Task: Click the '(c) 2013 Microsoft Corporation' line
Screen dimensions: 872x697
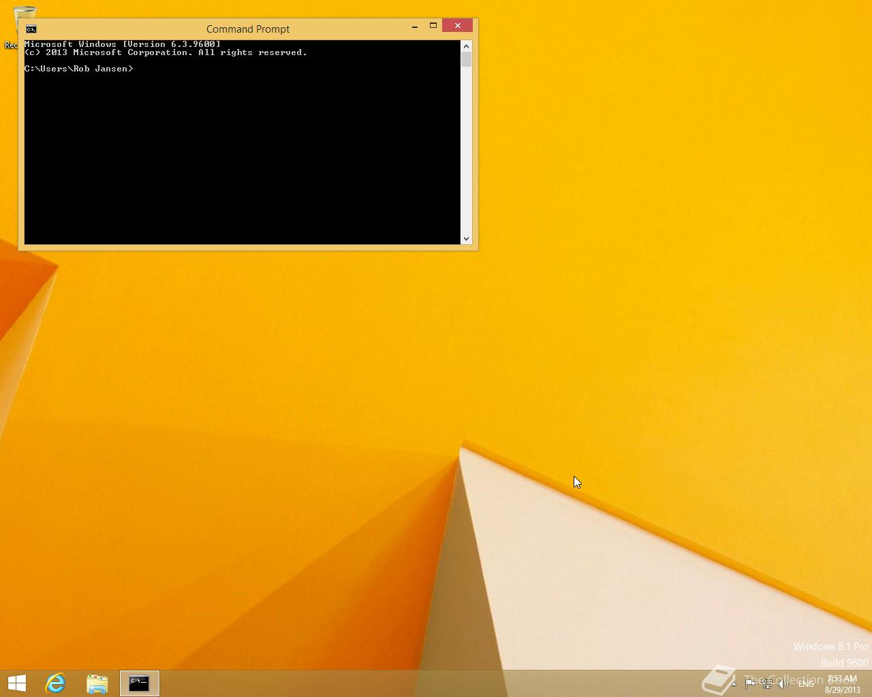Action: click(x=166, y=52)
